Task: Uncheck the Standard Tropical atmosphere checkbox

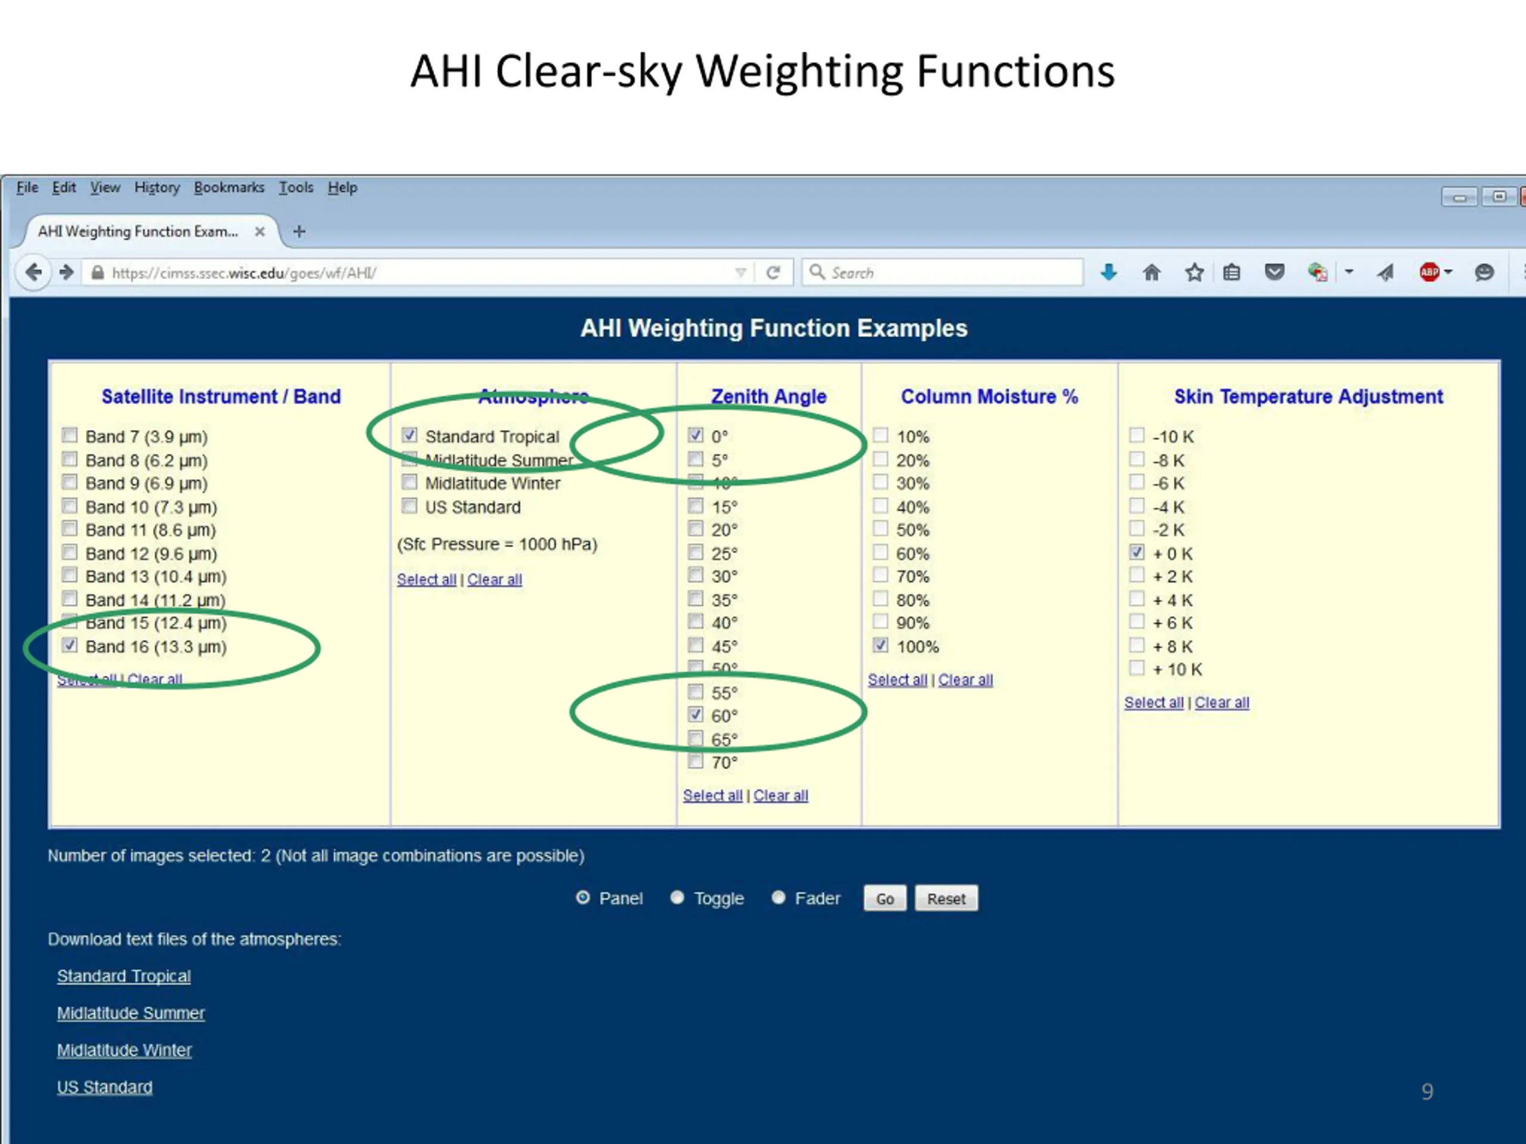Action: (409, 435)
